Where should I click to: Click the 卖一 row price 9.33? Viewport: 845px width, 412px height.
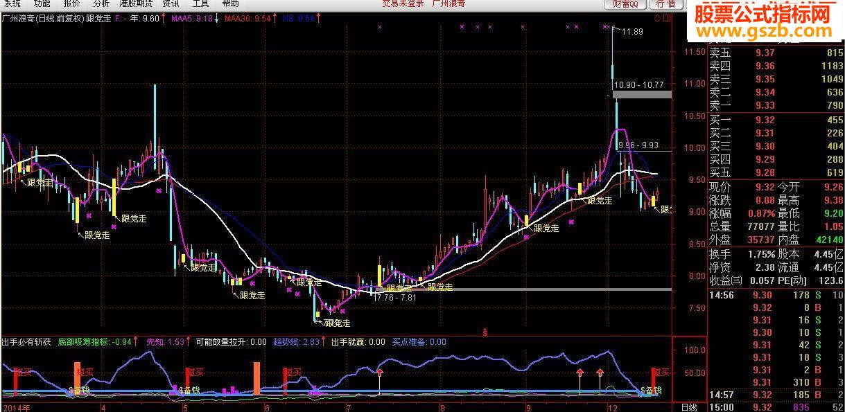pos(765,105)
